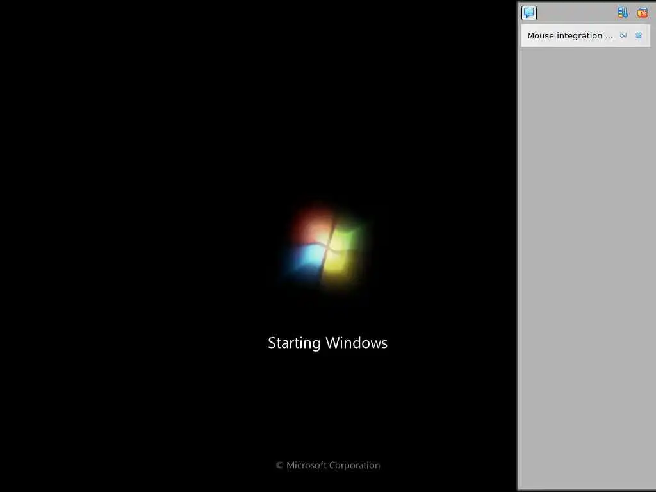Click the delete finished notifications icon
The image size is (656, 492).
pos(642,13)
